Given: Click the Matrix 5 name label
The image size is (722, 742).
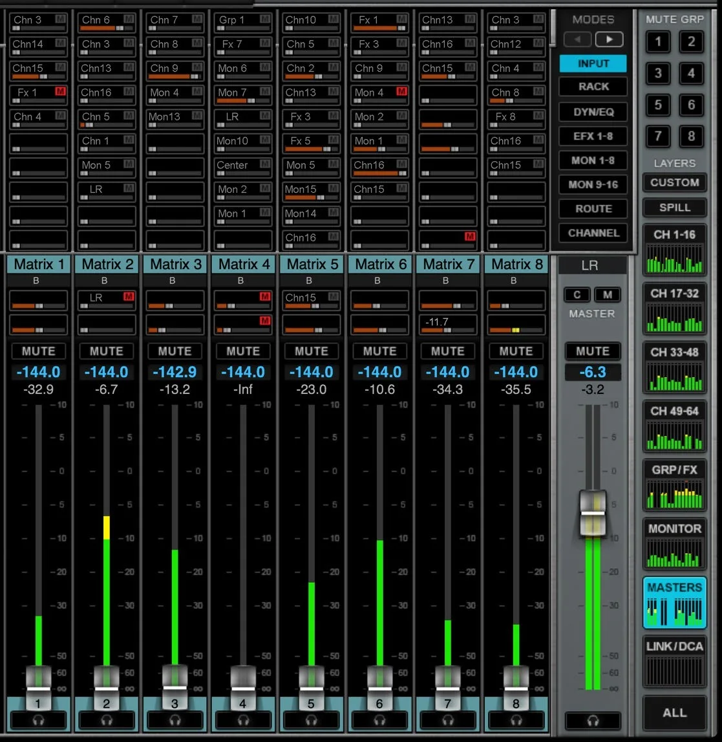Looking at the screenshot, I should point(312,264).
